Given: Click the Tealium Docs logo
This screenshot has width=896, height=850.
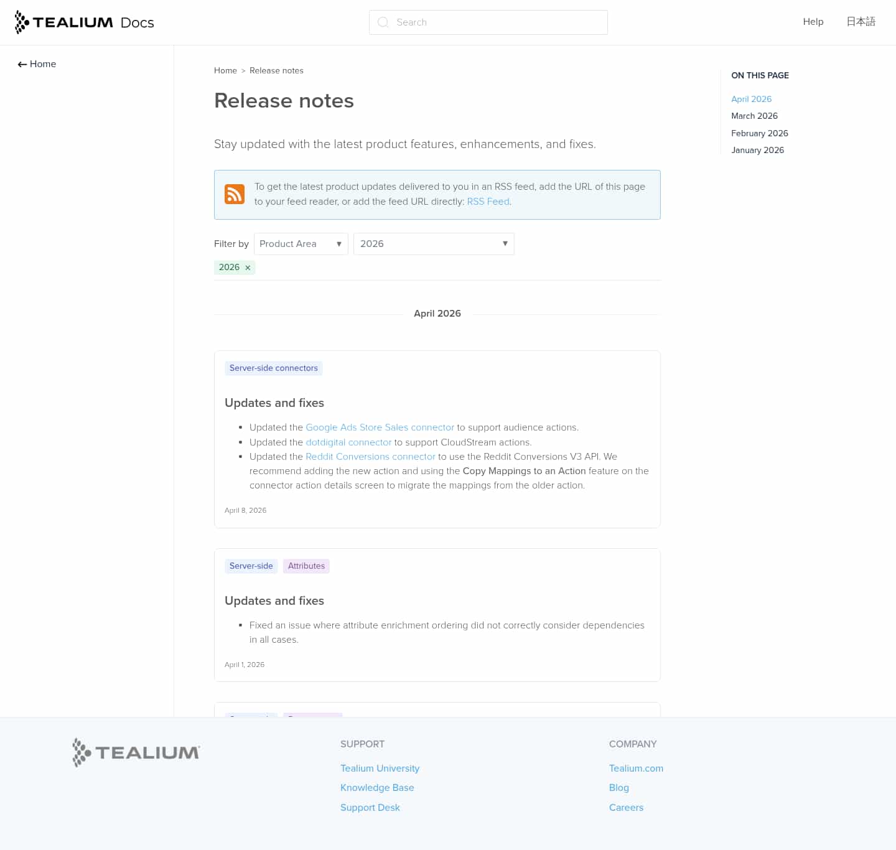Looking at the screenshot, I should (84, 22).
